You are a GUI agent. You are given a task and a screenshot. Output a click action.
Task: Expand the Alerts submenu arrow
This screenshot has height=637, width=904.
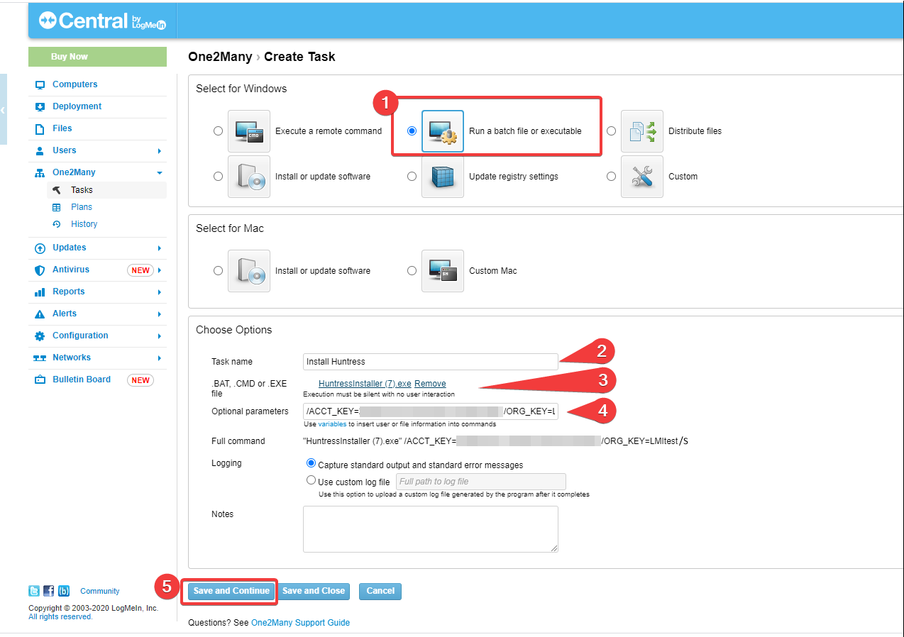(x=160, y=314)
